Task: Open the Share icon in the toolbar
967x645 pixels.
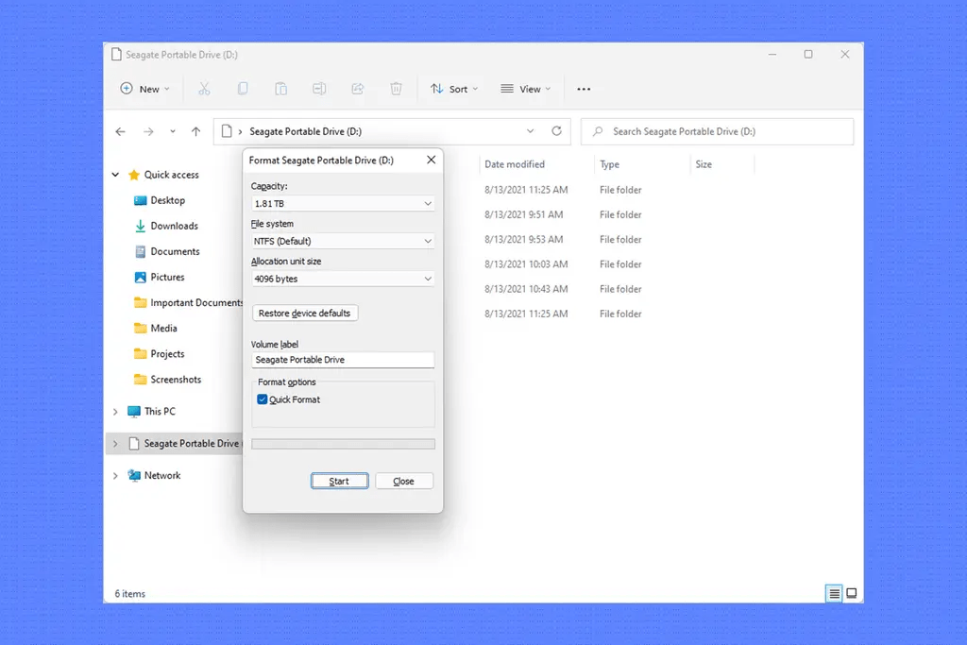Action: 357,88
